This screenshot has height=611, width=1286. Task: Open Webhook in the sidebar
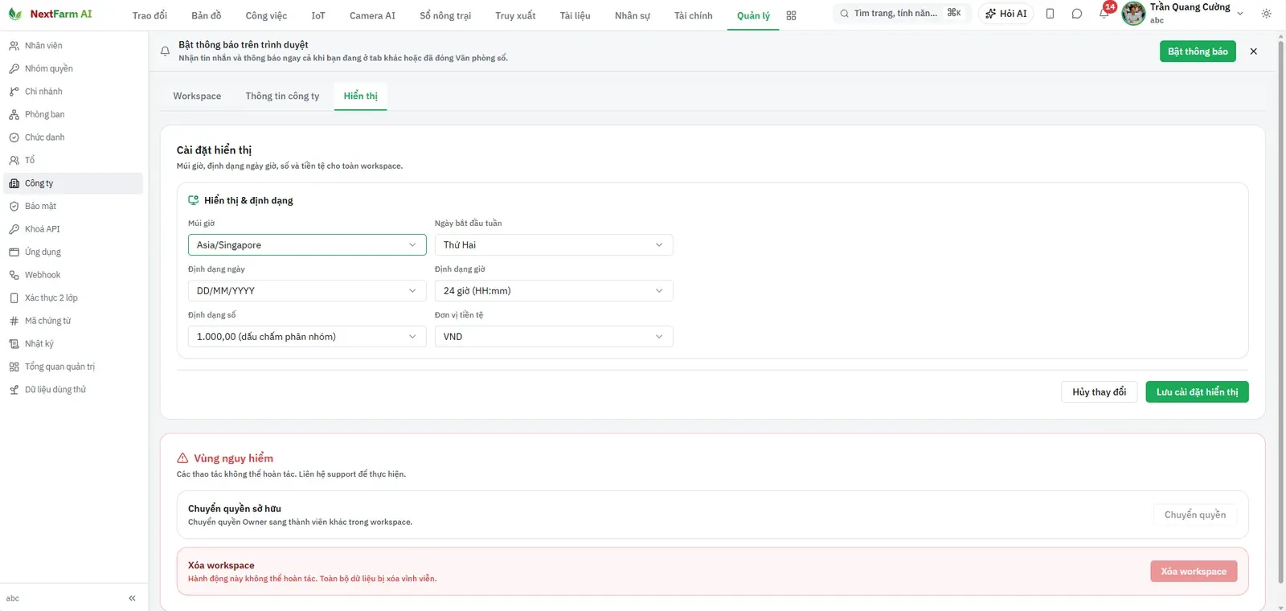[x=73, y=275]
